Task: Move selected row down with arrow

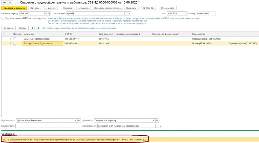Action: tap(38, 28)
